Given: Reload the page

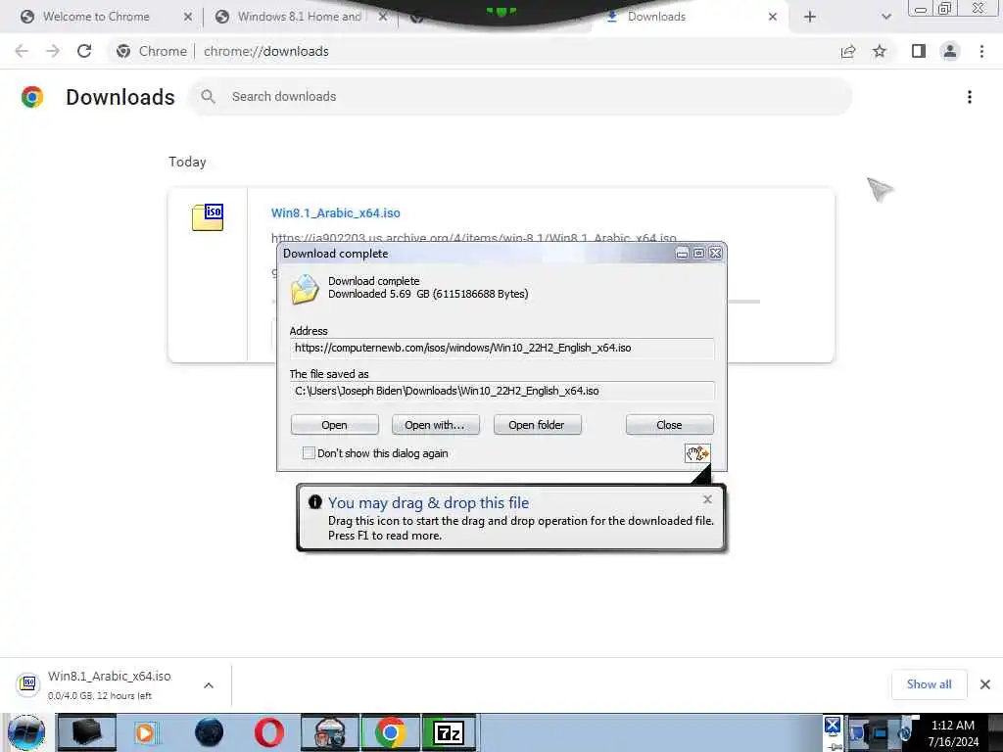Looking at the screenshot, I should coord(84,51).
